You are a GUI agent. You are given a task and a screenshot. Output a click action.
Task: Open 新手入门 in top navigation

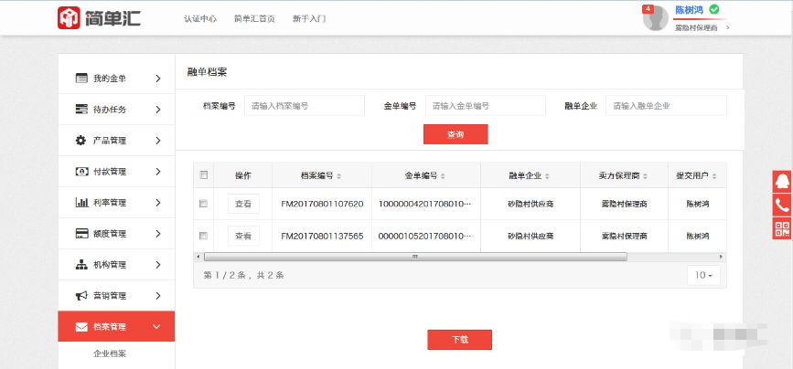point(309,18)
